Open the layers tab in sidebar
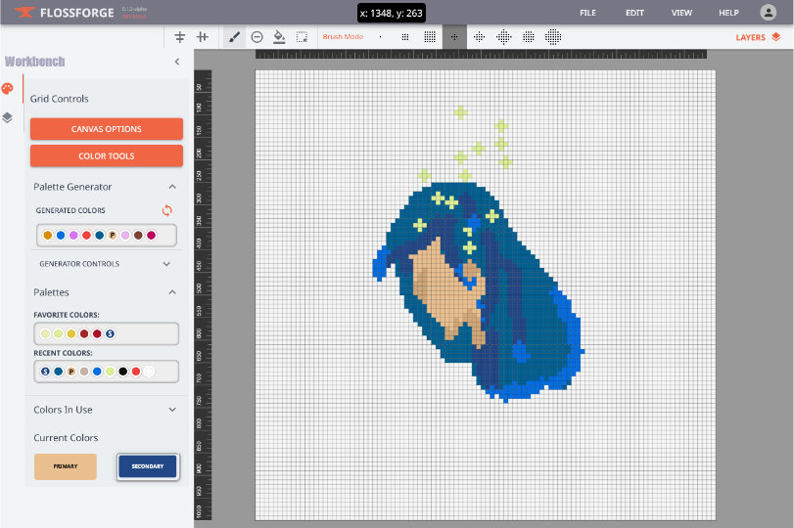 [8, 117]
